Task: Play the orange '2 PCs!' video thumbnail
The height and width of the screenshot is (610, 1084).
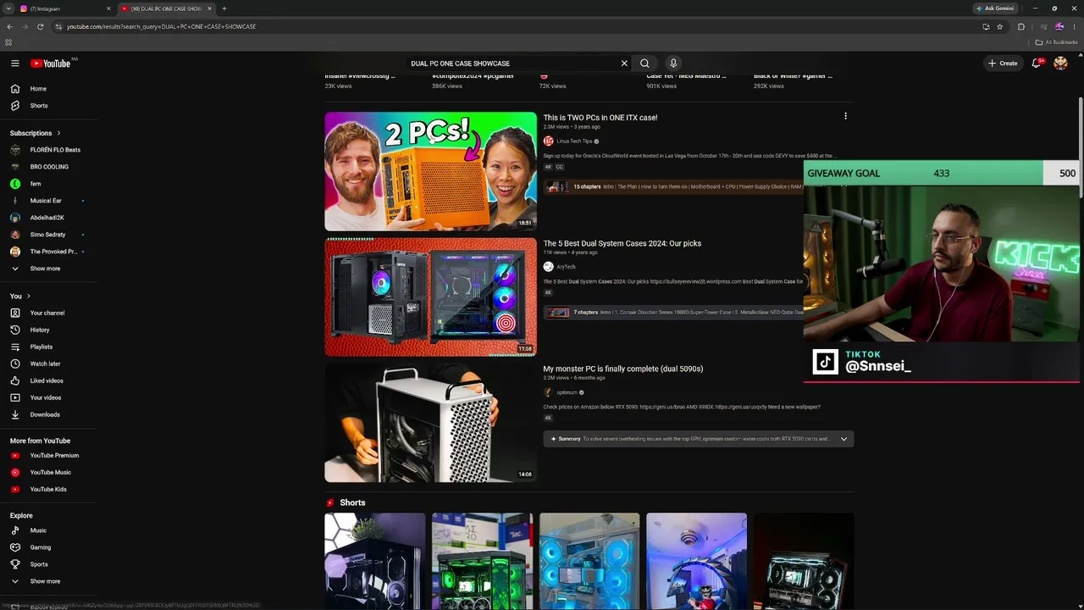Action: 430,171
